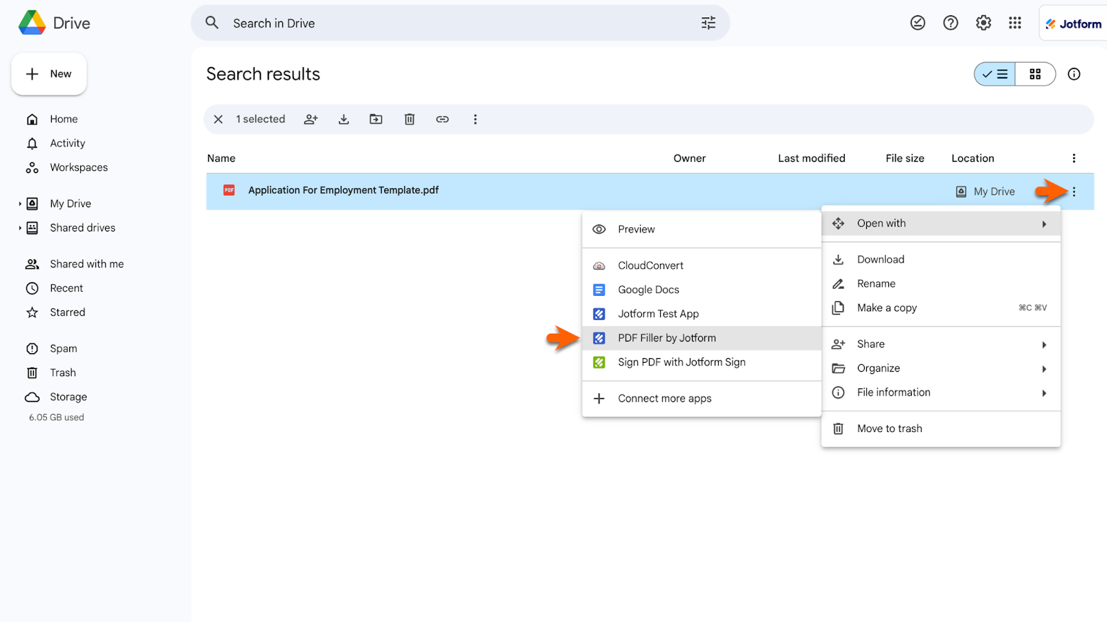Click Connect more apps
Screen dimensions: 1107x622
tap(702, 398)
